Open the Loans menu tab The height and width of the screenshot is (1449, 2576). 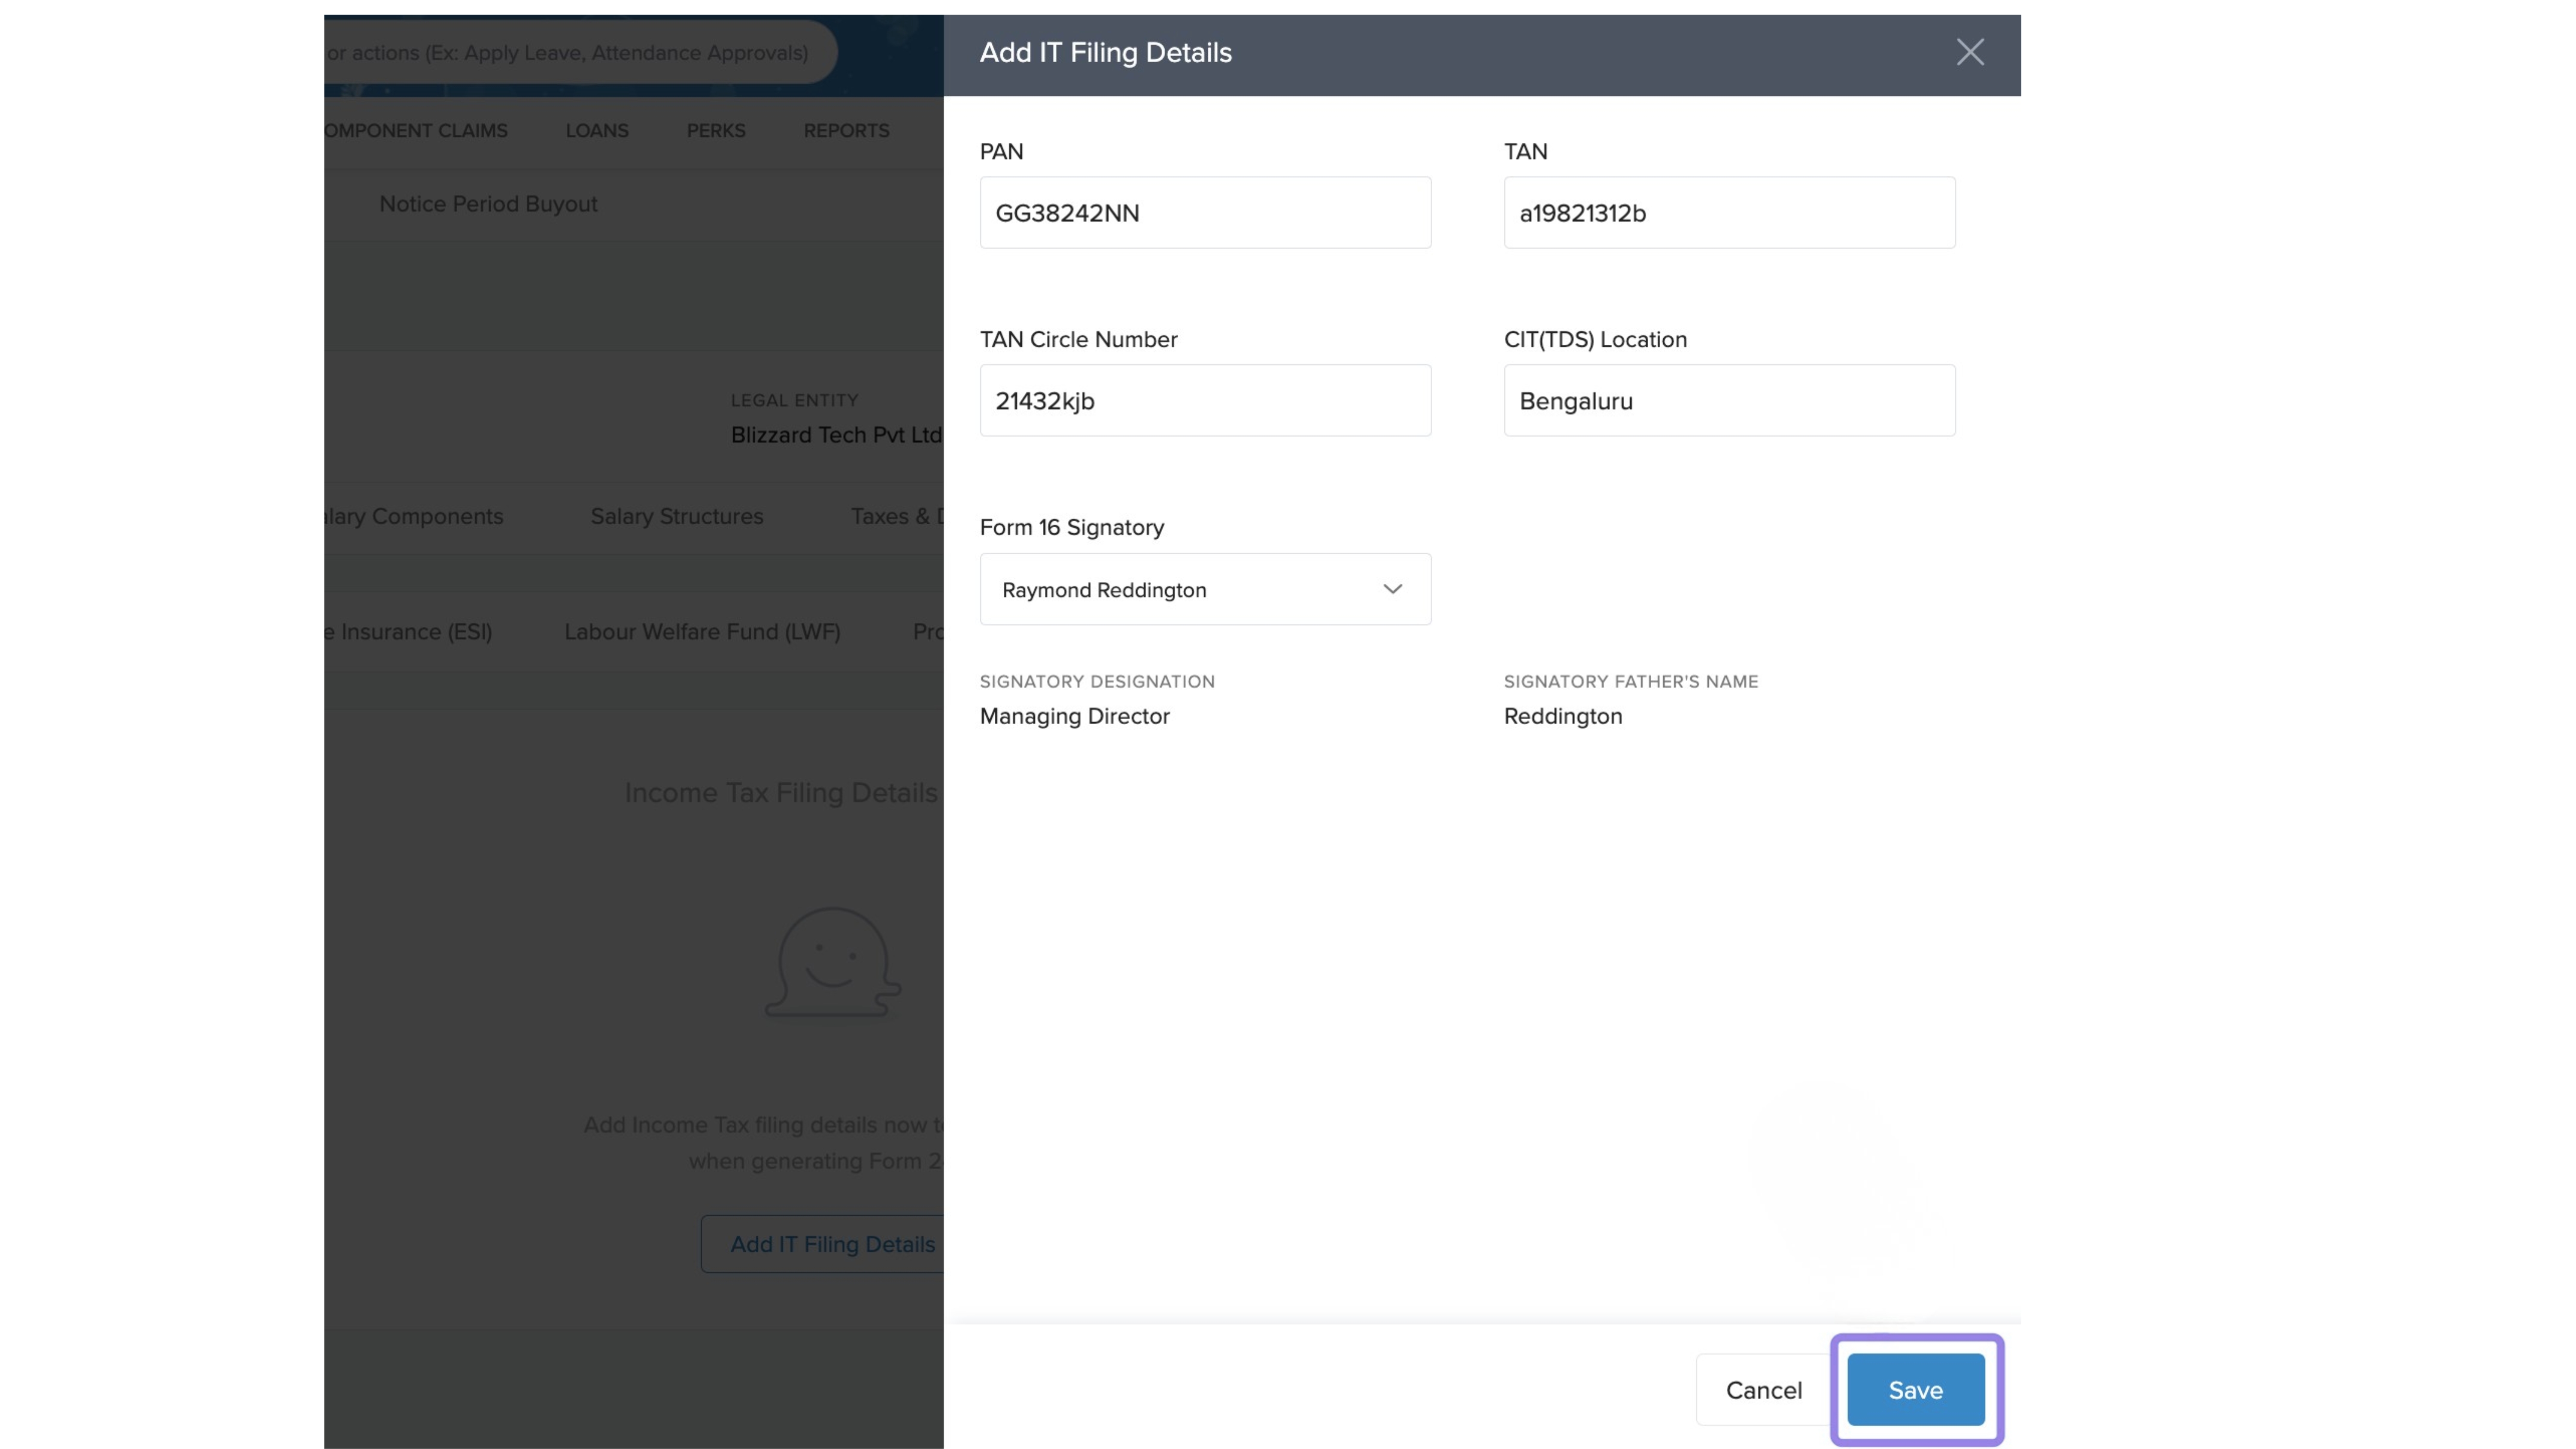tap(597, 131)
